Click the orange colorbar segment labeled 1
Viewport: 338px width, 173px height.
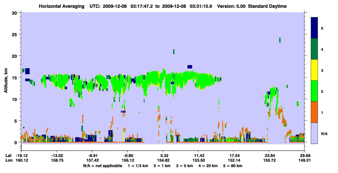(314, 112)
